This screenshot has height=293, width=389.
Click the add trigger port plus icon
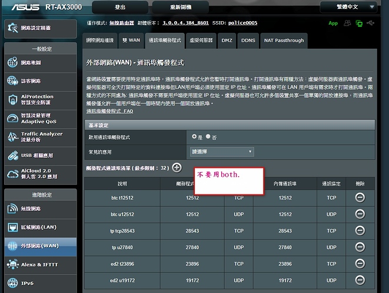click(x=177, y=168)
